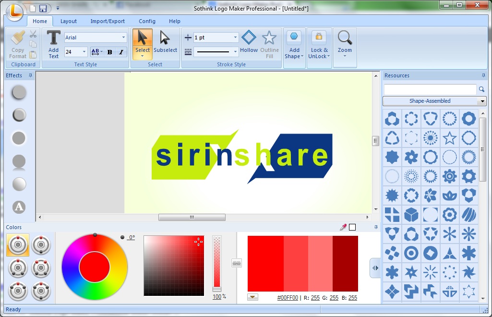Screen dimensions: 492x317
Task: Select the Outline Fill star icon
Action: 269,37
